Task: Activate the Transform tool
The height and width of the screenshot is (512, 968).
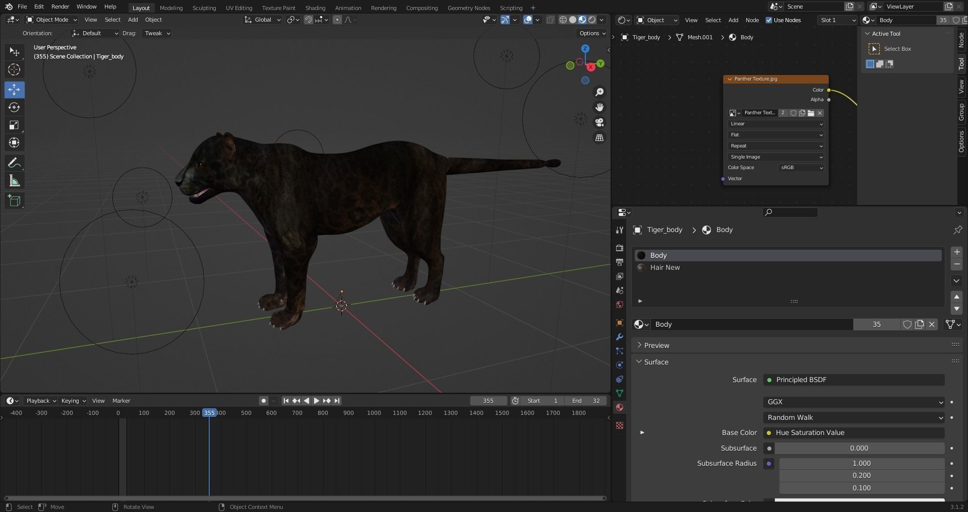Action: click(14, 142)
